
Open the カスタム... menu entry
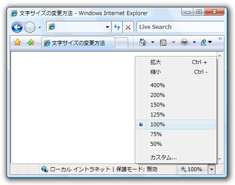pos(176,157)
